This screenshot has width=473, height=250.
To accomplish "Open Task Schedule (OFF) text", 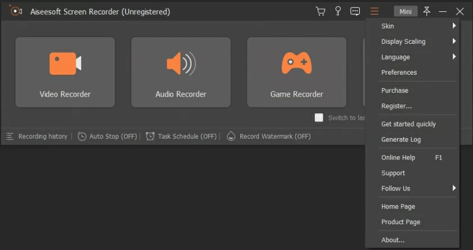I will tap(188, 137).
